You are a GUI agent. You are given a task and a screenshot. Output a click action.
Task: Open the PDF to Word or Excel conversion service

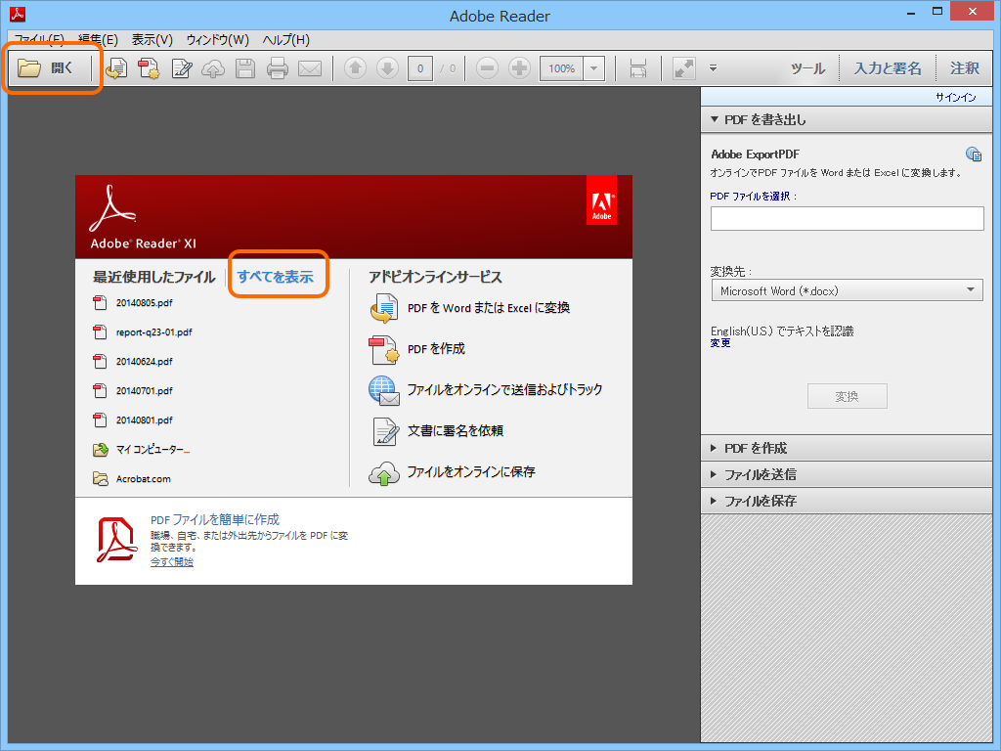tap(469, 308)
